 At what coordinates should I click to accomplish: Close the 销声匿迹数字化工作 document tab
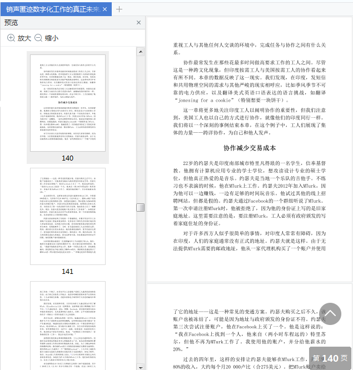click(x=105, y=9)
